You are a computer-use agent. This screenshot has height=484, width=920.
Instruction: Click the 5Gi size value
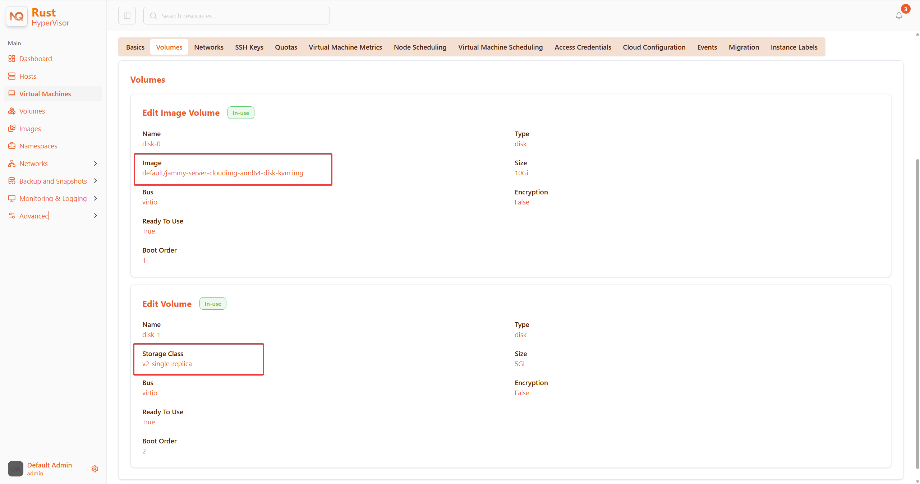(520, 364)
